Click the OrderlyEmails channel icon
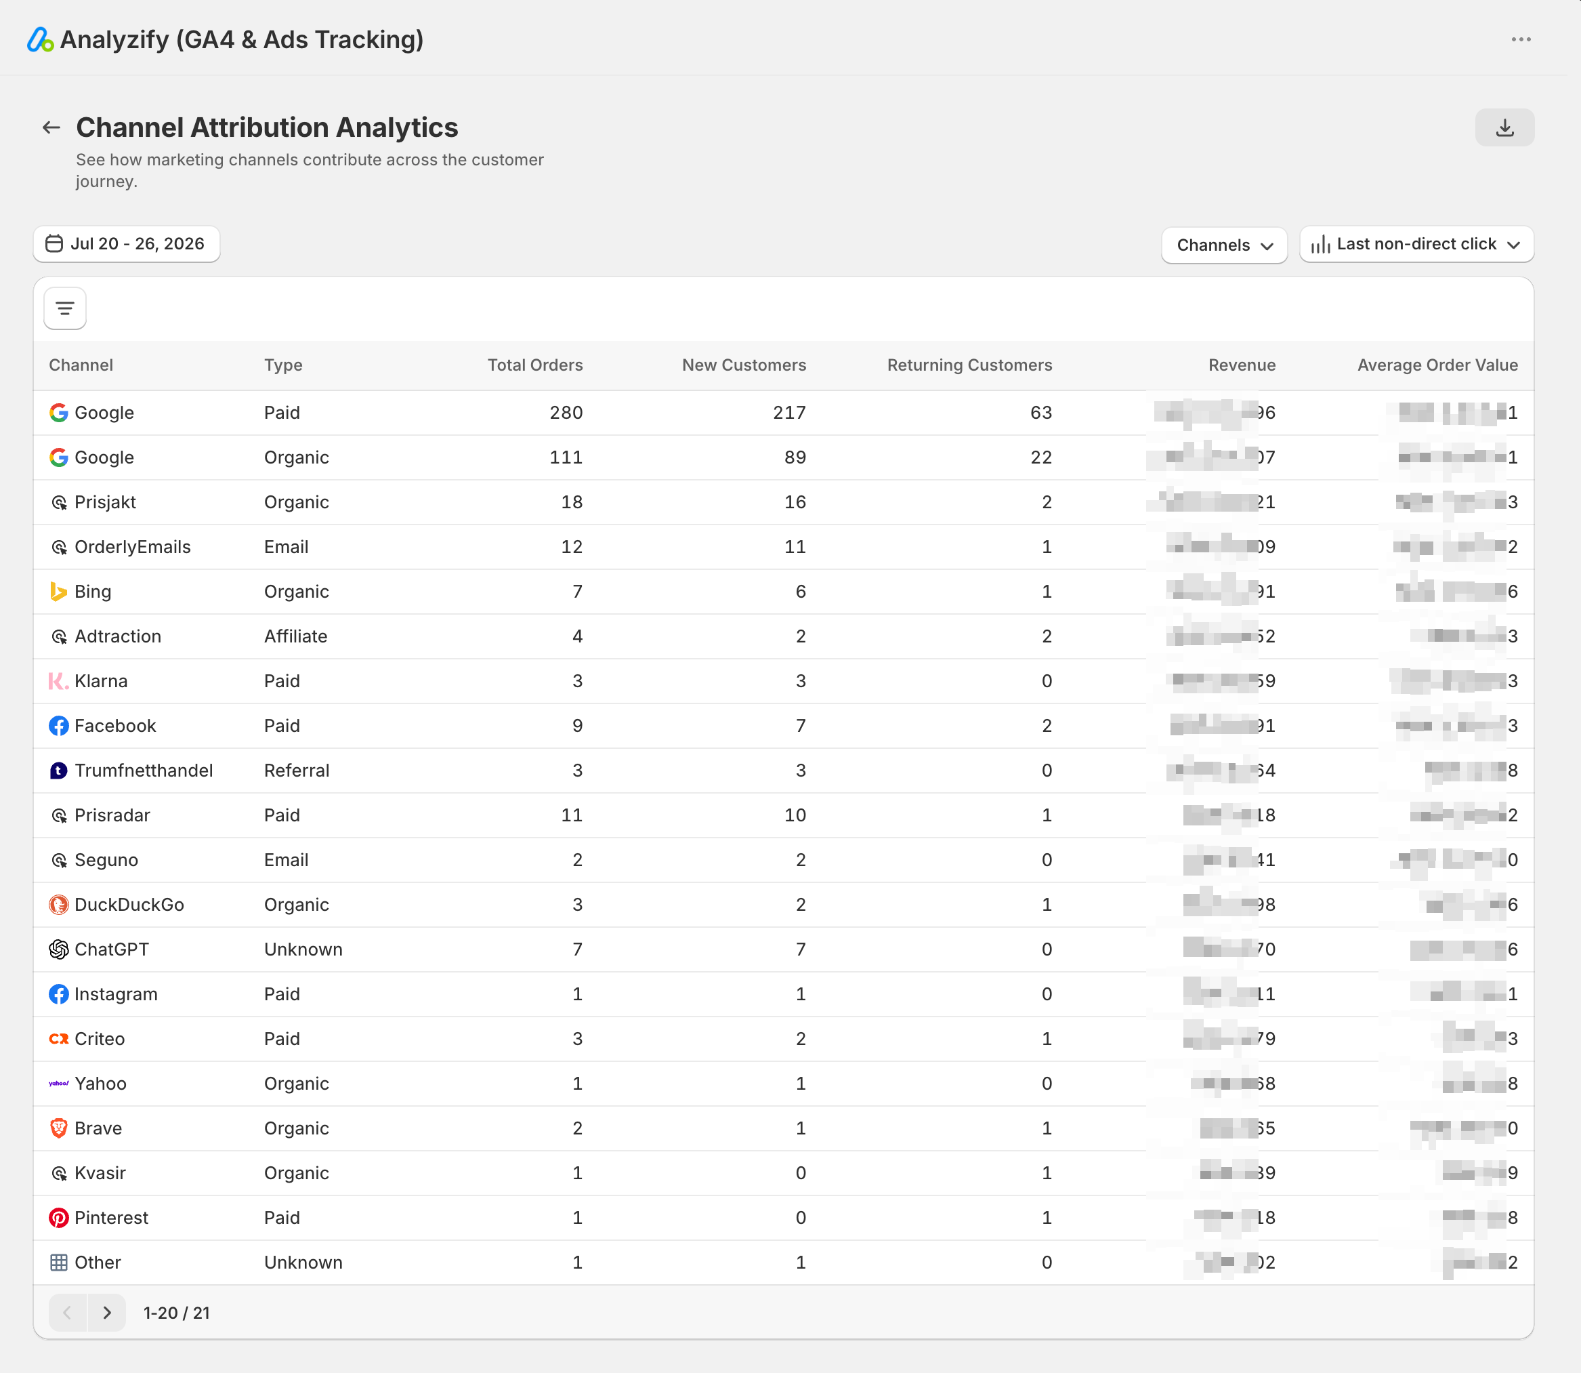This screenshot has width=1581, height=1373. (x=59, y=547)
